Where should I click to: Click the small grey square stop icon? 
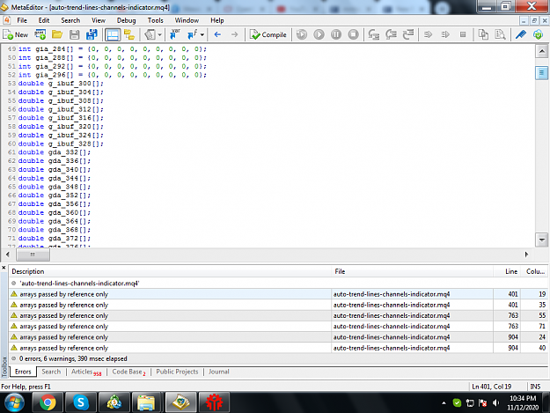click(463, 34)
